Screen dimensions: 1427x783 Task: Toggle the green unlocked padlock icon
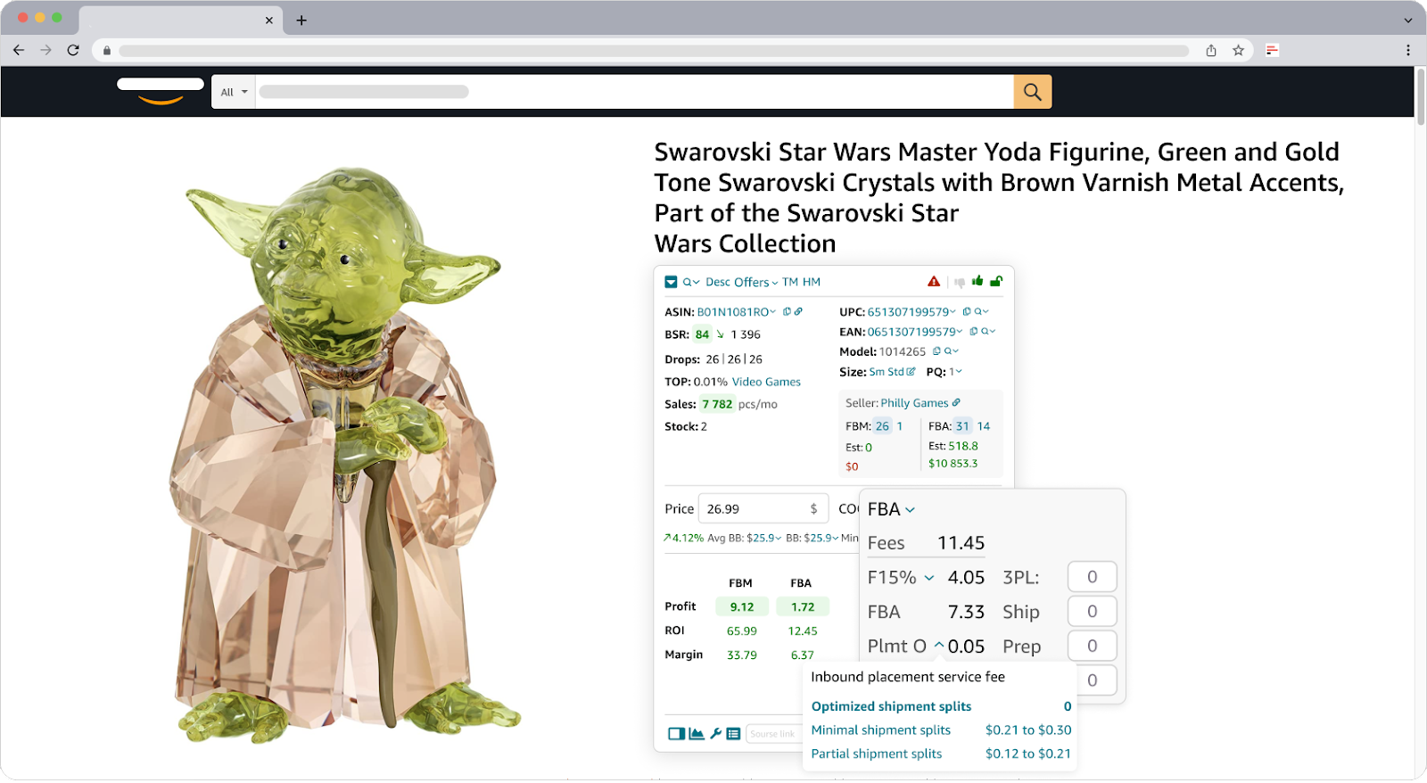pos(996,281)
